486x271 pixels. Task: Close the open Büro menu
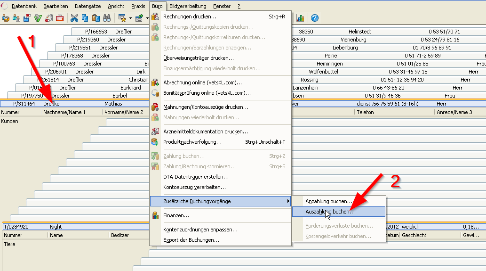(x=157, y=6)
